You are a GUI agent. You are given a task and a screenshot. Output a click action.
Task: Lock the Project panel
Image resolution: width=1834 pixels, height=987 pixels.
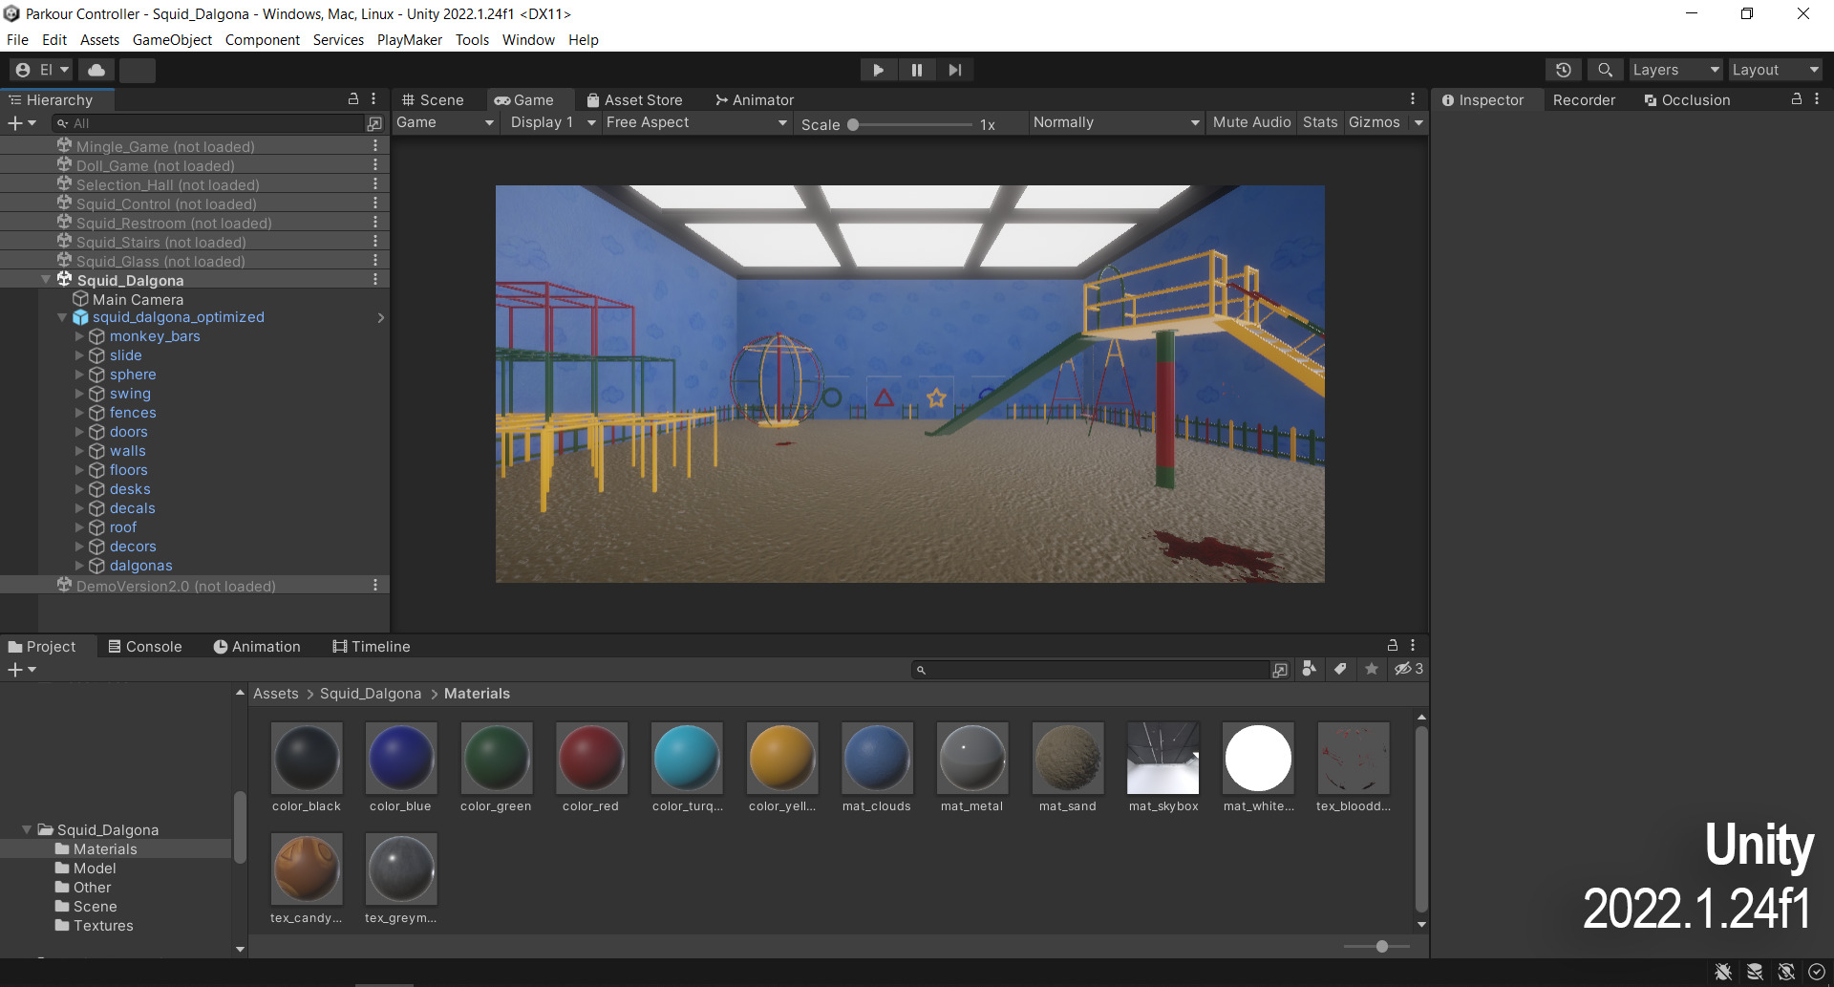1393,646
